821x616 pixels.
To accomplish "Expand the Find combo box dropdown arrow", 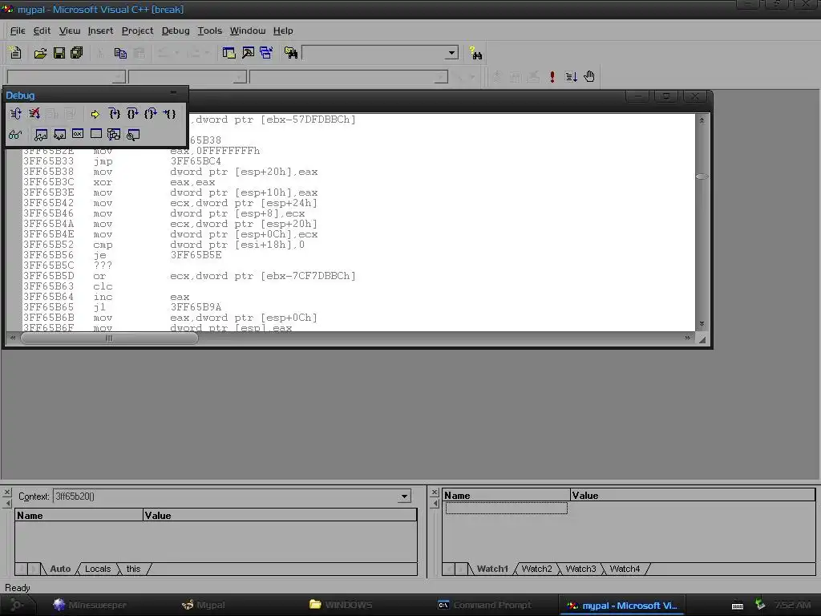I will [451, 53].
